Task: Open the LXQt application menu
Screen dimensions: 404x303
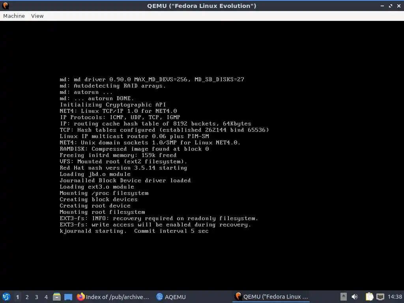Action: pyautogui.click(x=6, y=297)
